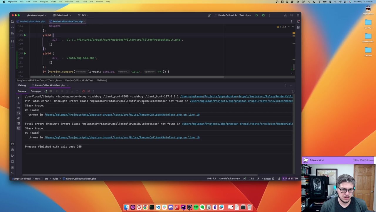Click the run gutter arrow on line 149
376x212 pixels.
25,53
